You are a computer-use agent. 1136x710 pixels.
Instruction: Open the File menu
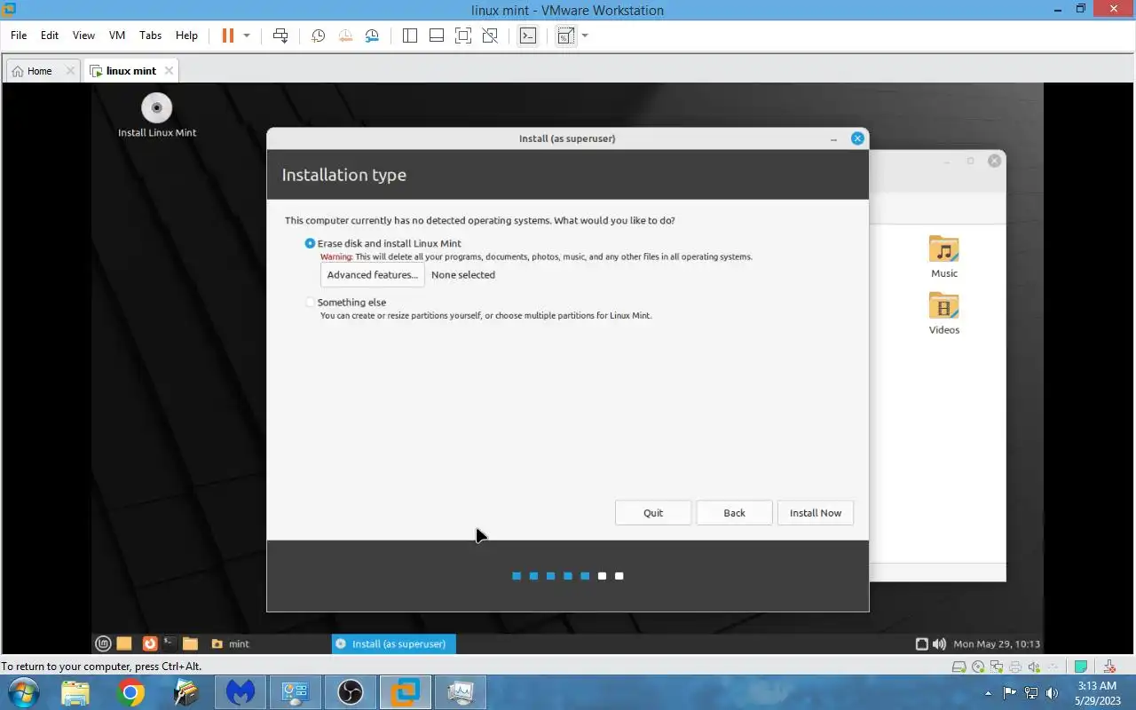19,35
